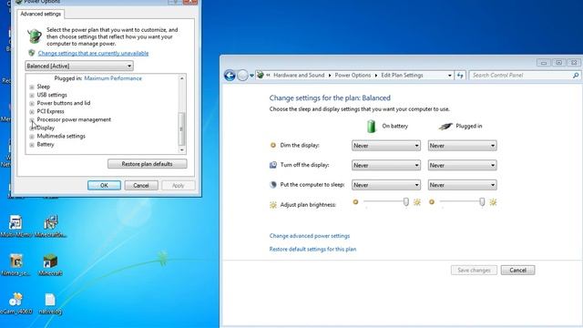Click the Dim the display icon

click(273, 146)
